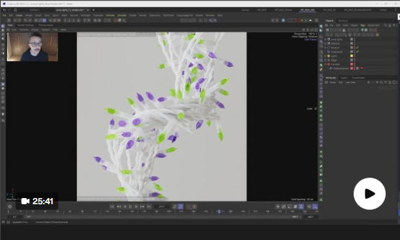
Task: Open the viewport Filter menu
Action: [55, 30]
